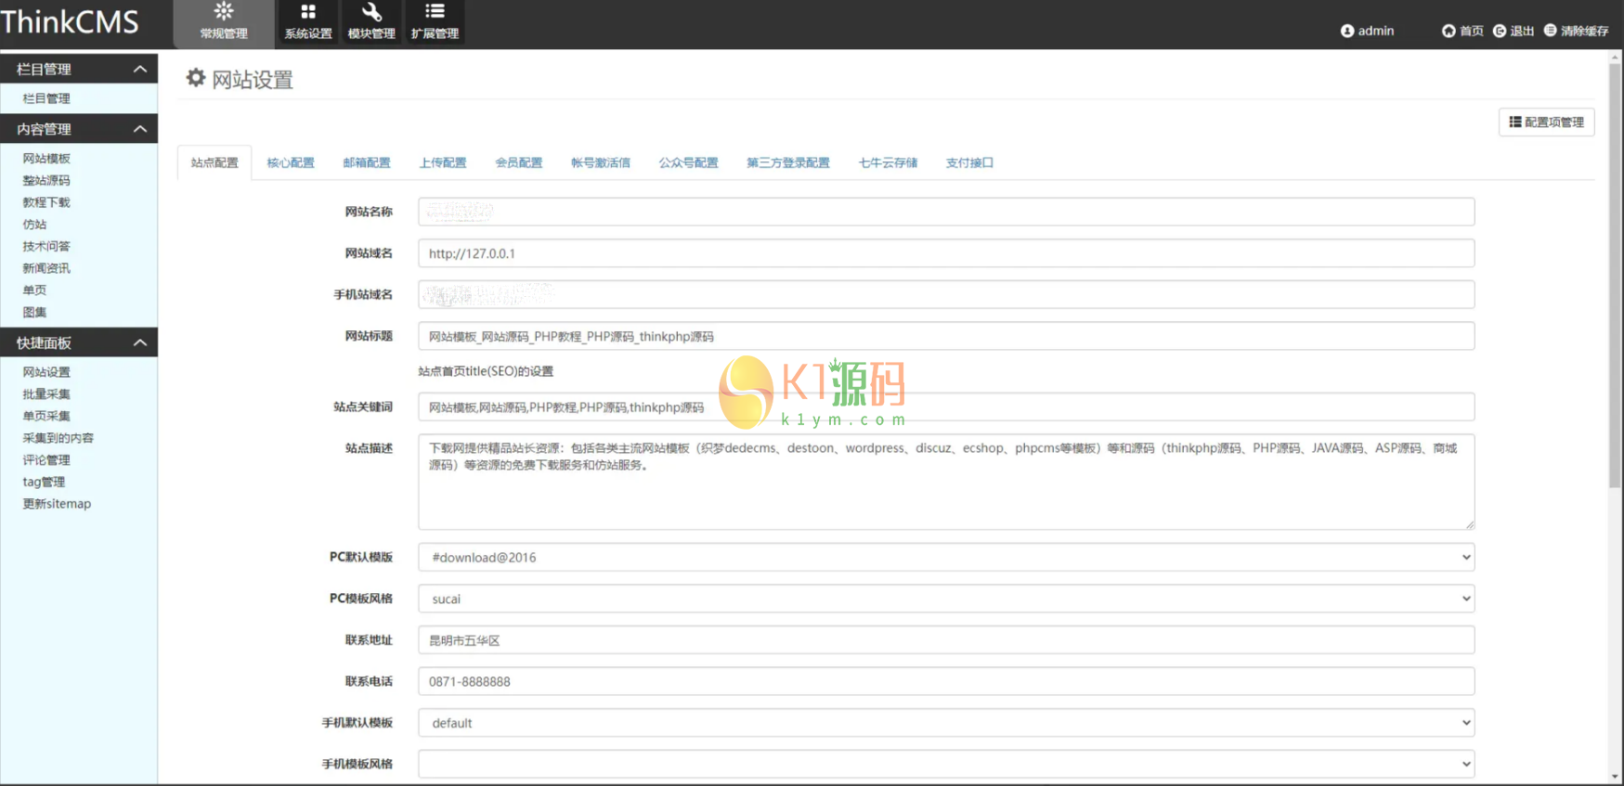This screenshot has width=1624, height=786.
Task: Collapse the 栏目管理 sidebar section
Action: pos(140,70)
